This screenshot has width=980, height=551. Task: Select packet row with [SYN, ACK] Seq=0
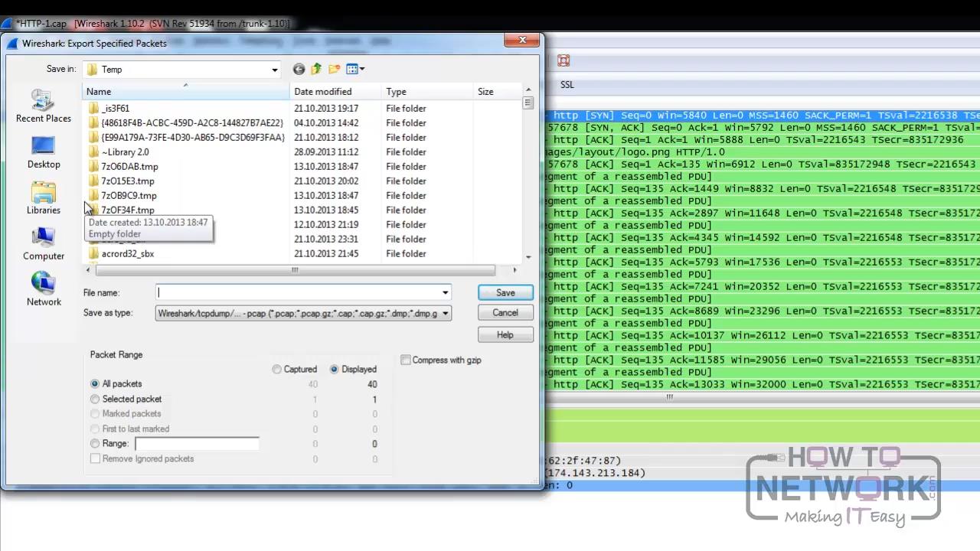point(763,128)
